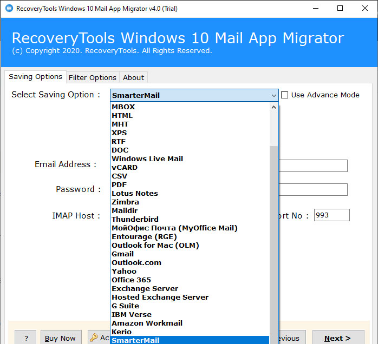Click the Next button
The height and width of the screenshot is (344, 378).
(338, 338)
